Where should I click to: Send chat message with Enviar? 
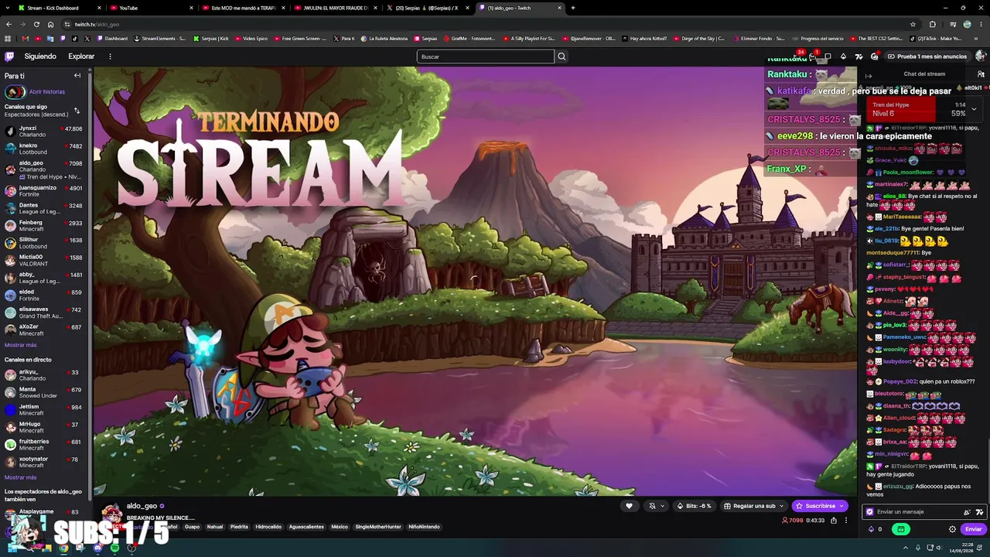coord(973,529)
